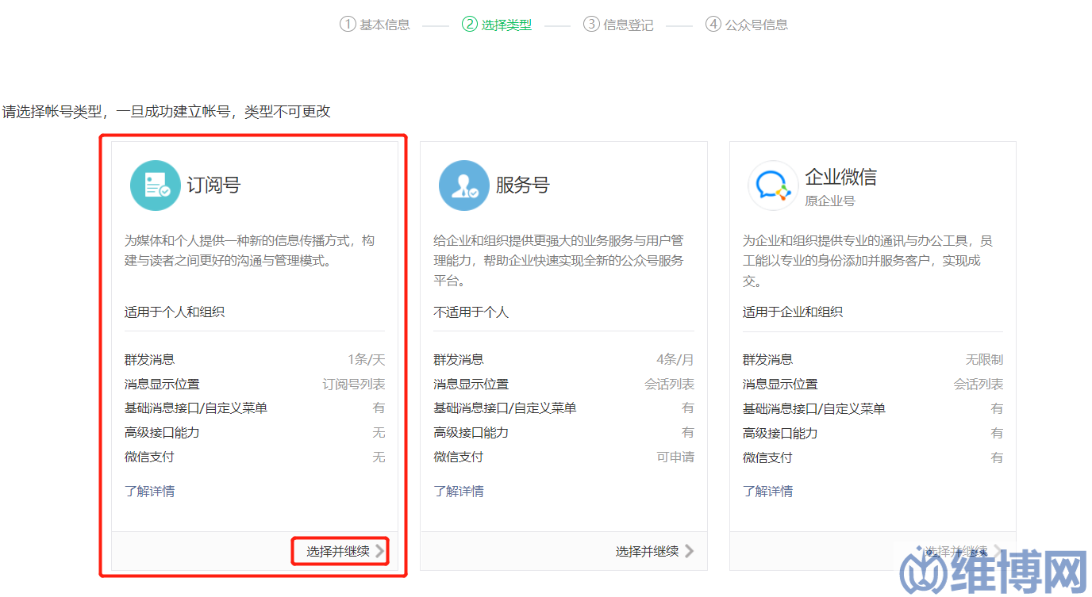Click 适用于个人和组织 text
The width and height of the screenshot is (1092, 597).
[175, 312]
